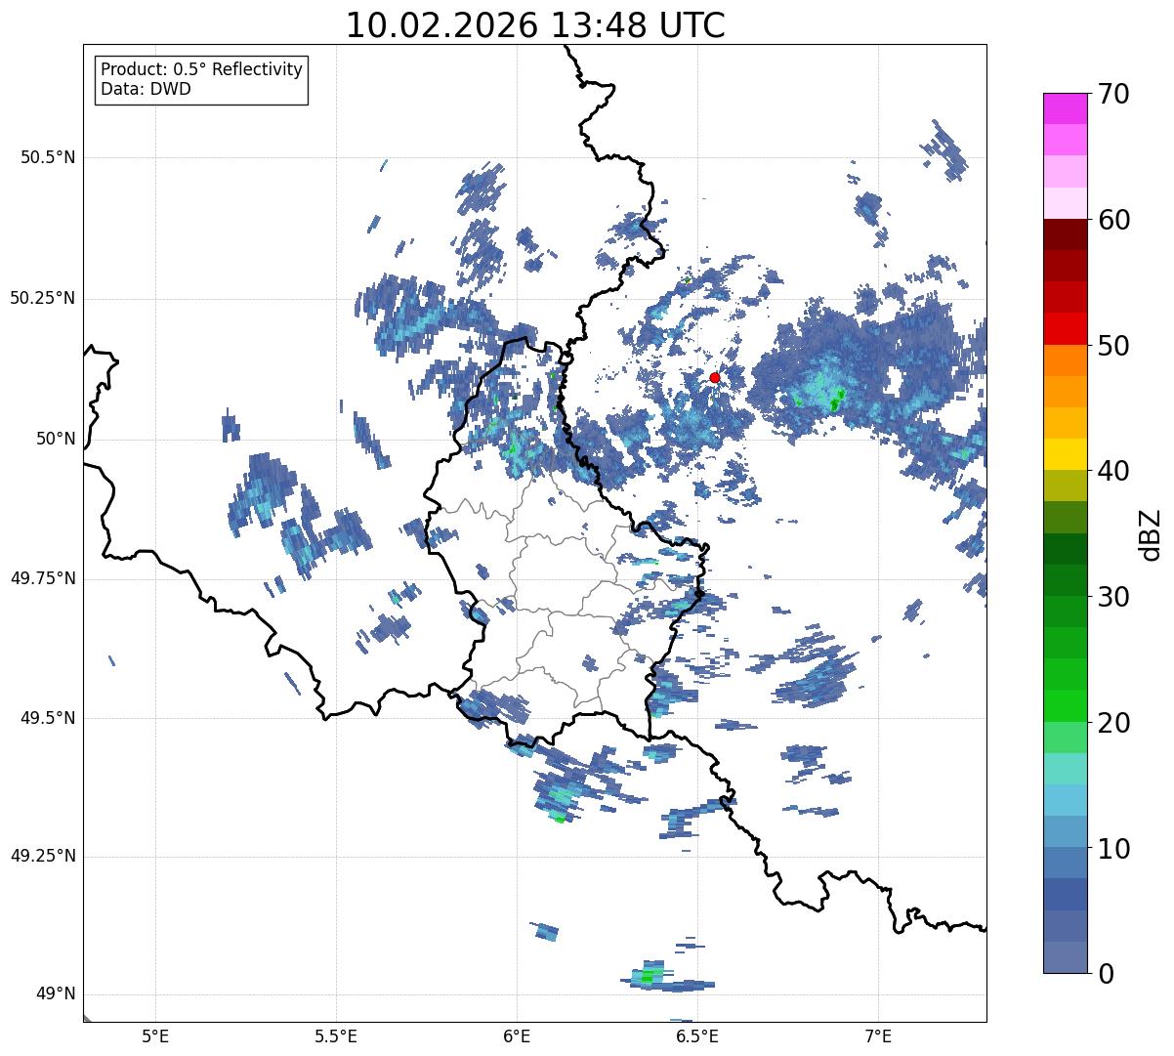Click the '49°N' latitude label
This screenshot has width=1174, height=1056.
click(56, 994)
